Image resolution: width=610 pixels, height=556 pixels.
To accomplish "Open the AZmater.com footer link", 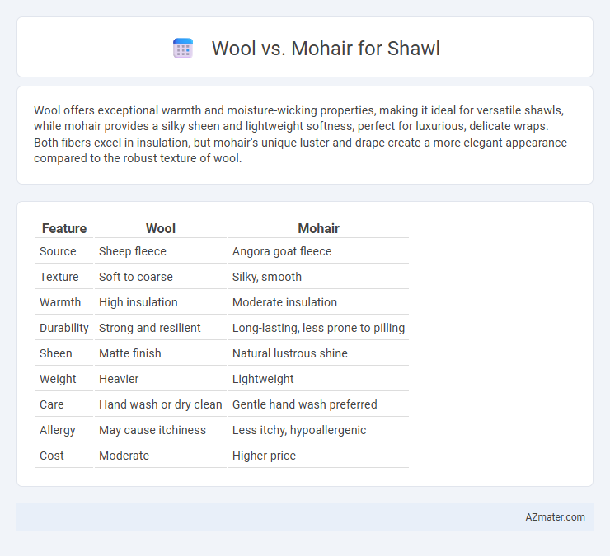I will click(x=555, y=517).
